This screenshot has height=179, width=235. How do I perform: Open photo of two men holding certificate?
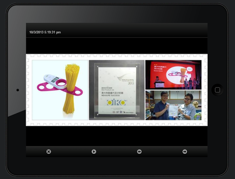point(173,105)
